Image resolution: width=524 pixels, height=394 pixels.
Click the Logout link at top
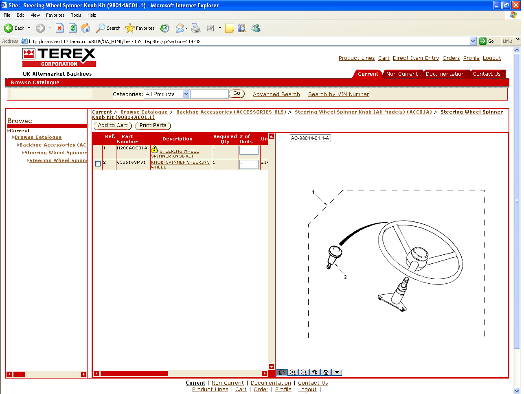pyautogui.click(x=492, y=58)
